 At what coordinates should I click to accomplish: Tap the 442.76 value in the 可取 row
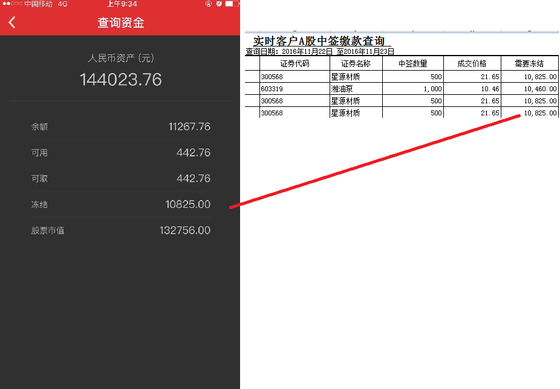tap(193, 178)
